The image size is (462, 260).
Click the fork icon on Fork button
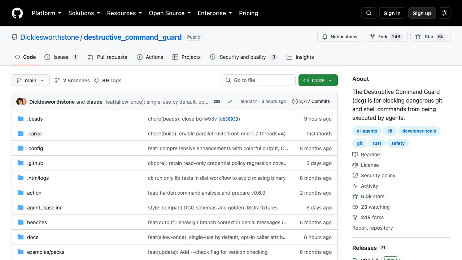pos(372,37)
